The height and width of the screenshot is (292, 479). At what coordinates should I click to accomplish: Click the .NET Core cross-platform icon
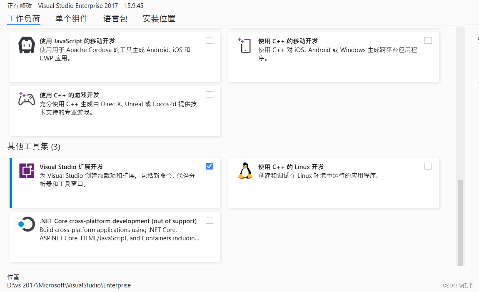tap(27, 224)
